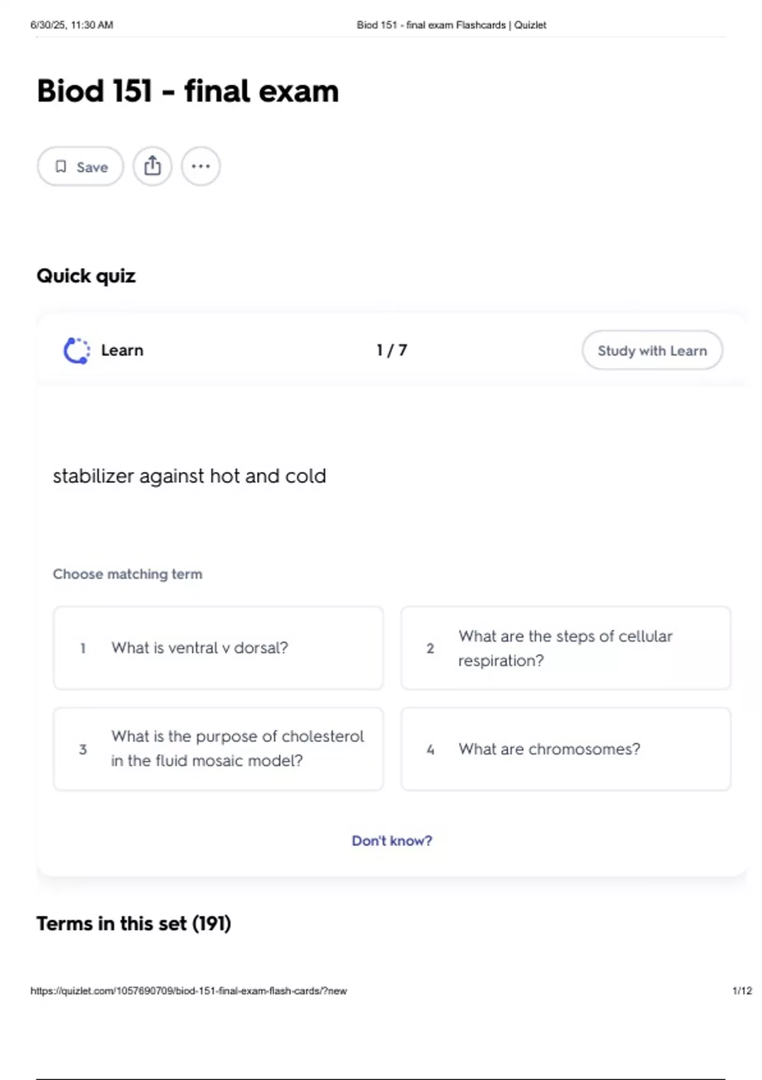Click the '1 / 7' quiz progress indicator

tap(392, 351)
